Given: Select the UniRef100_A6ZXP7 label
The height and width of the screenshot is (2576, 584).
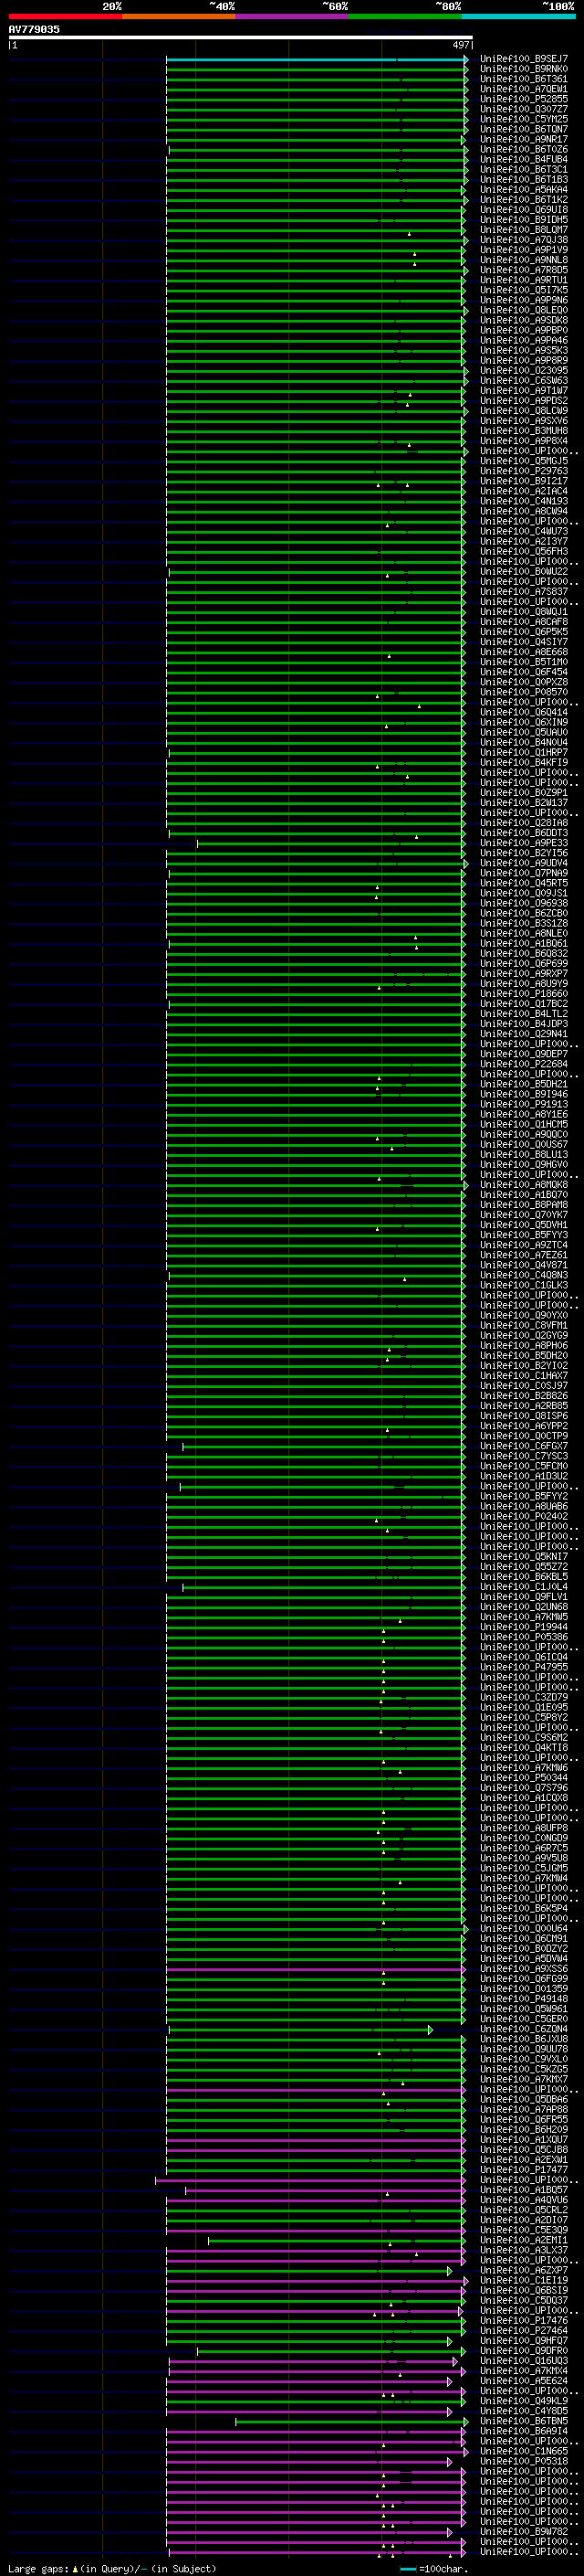Looking at the screenshot, I should tap(524, 2271).
